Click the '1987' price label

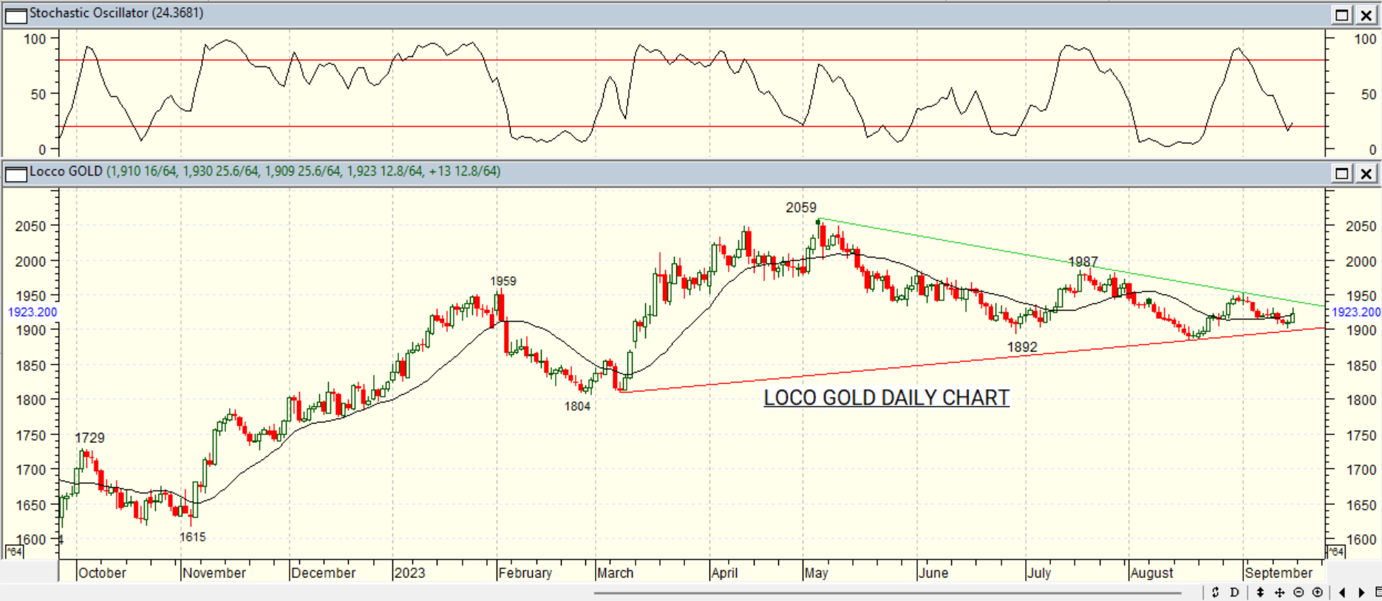click(x=1083, y=261)
